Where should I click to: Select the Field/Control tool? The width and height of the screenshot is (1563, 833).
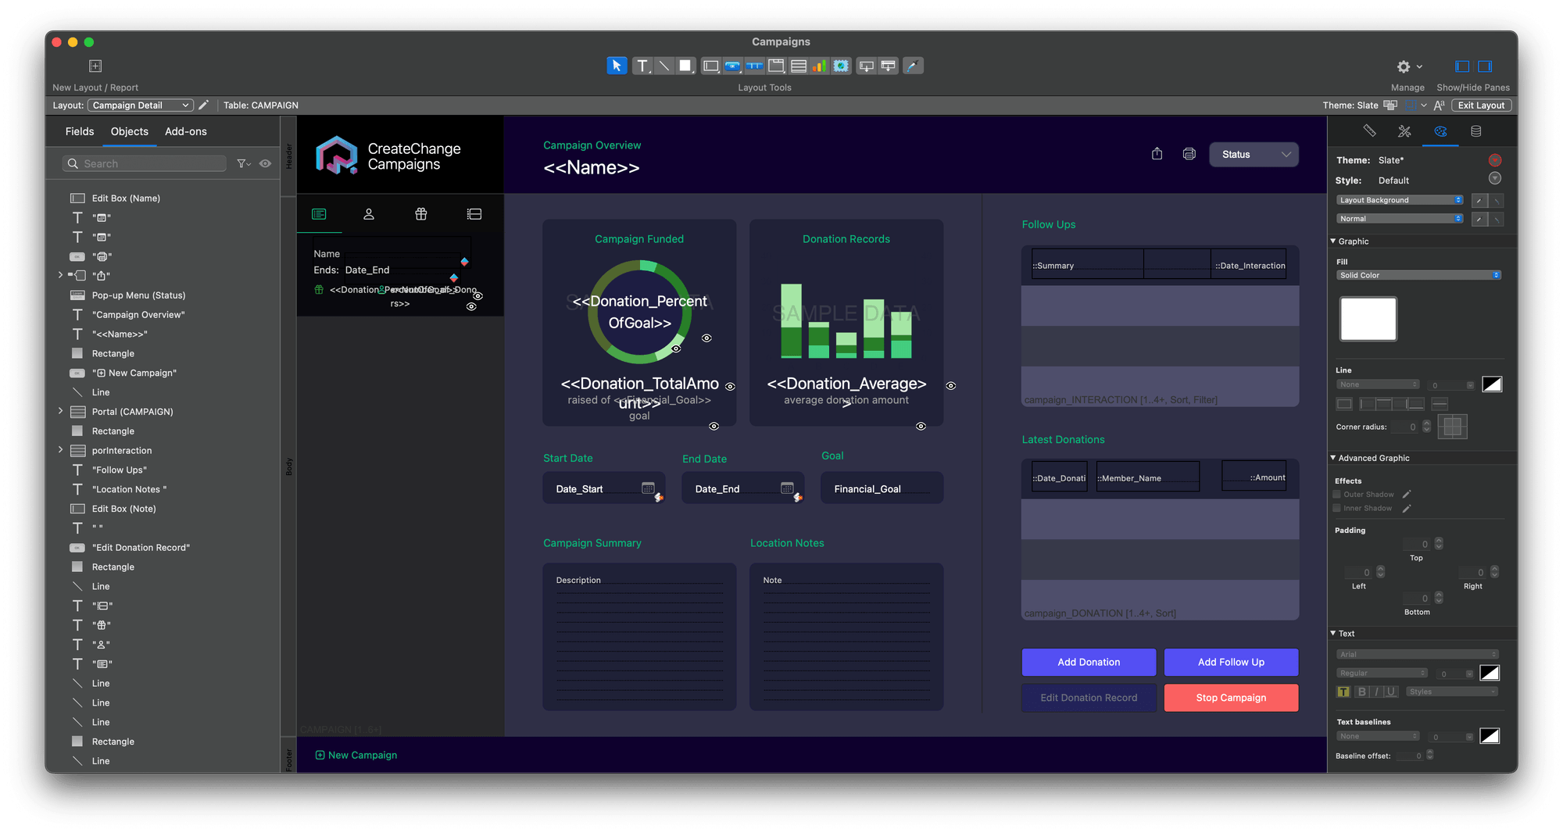click(710, 66)
